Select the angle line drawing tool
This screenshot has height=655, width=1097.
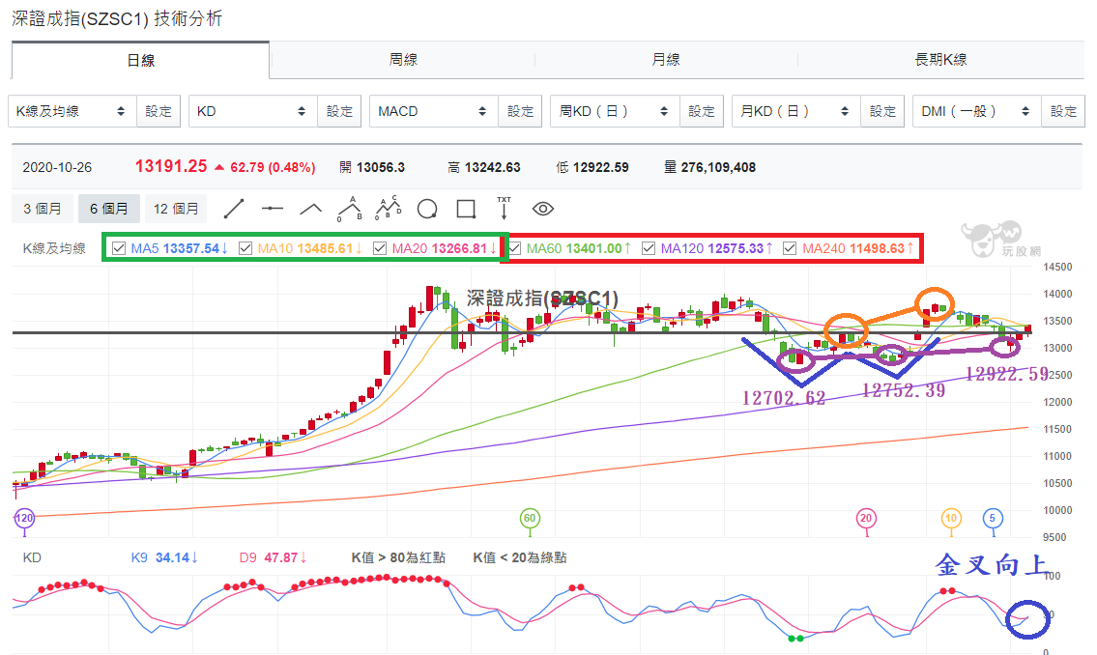(x=310, y=209)
